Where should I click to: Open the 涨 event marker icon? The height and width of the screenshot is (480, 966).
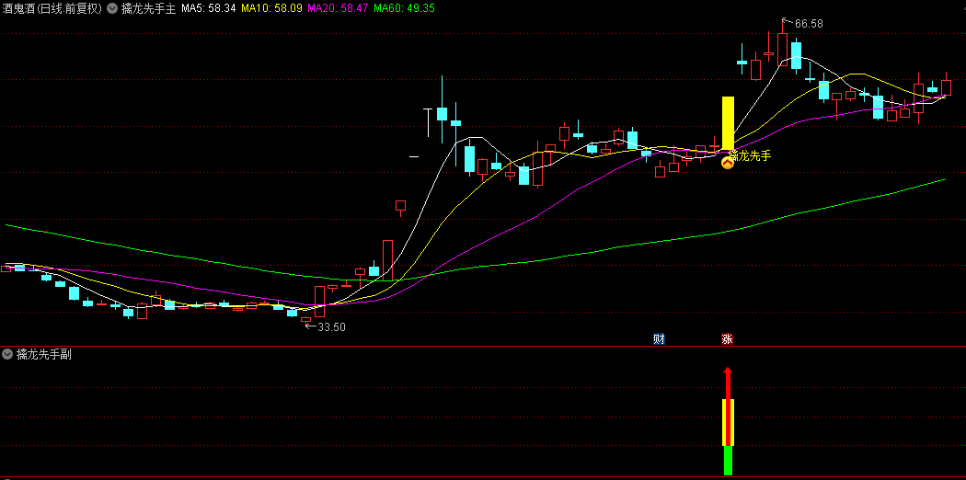pos(727,338)
